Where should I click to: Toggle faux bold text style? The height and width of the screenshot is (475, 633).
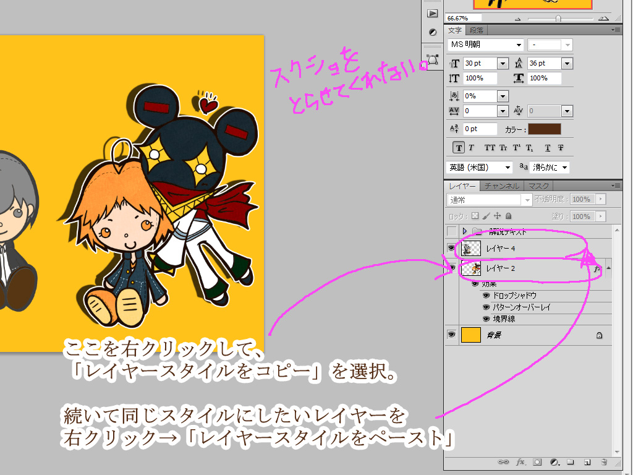point(459,148)
